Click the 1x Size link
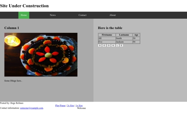Screen dimensions: 187x140 (79, 105)
